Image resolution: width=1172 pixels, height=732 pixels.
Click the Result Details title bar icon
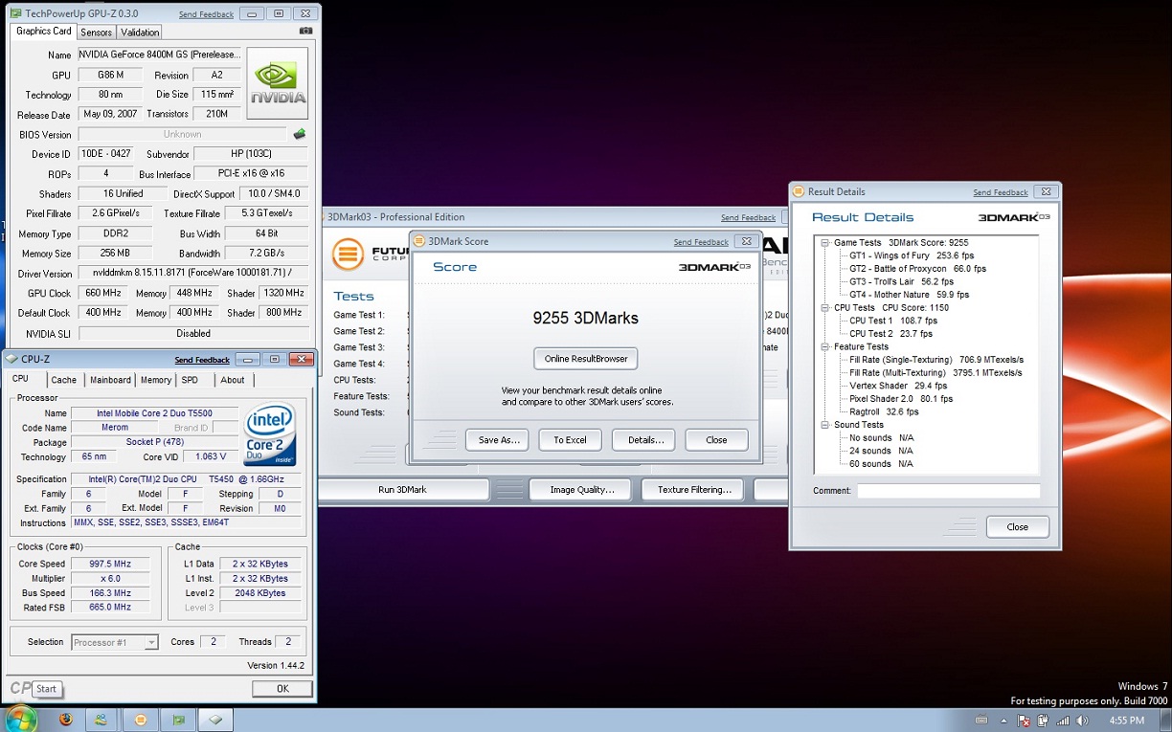pos(800,191)
